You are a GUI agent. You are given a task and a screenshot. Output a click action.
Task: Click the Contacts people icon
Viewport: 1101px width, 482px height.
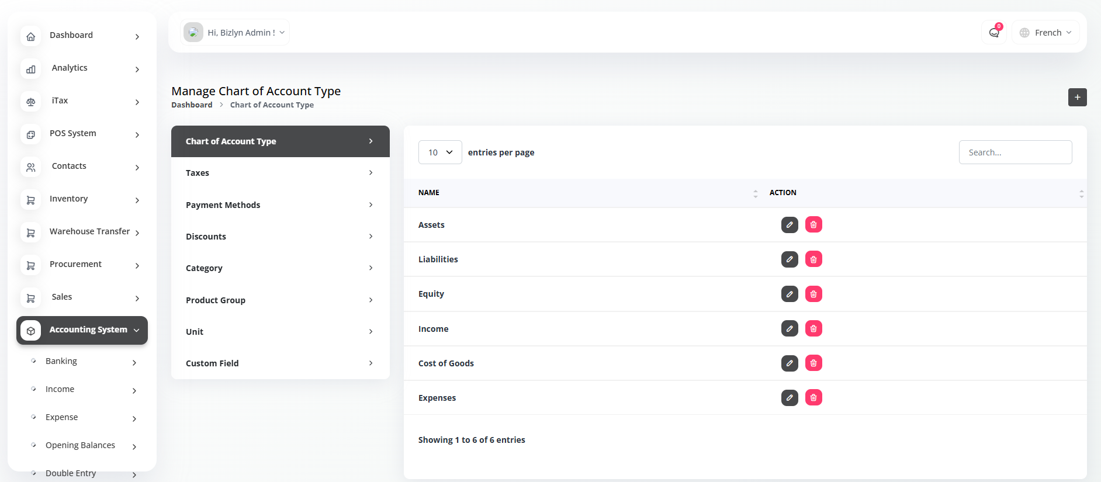click(31, 167)
